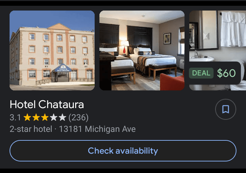Tap the white towels in the bathroom photo
Screen dimensions: 246x173
(x=233, y=29)
